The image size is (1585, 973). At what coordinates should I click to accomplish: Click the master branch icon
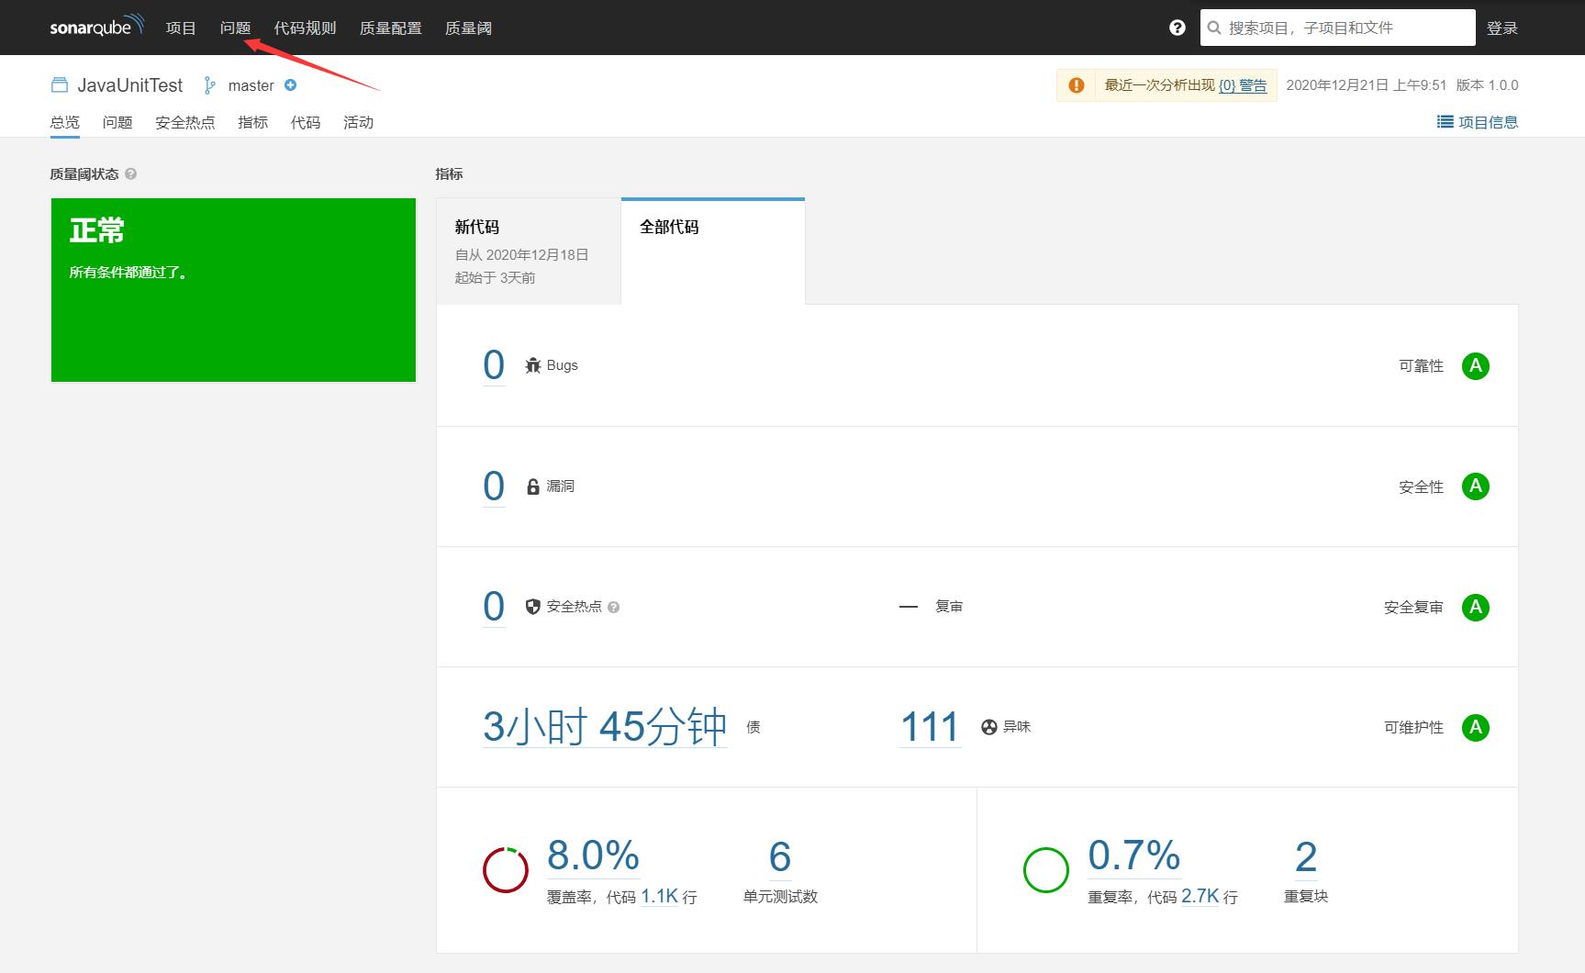click(x=210, y=85)
